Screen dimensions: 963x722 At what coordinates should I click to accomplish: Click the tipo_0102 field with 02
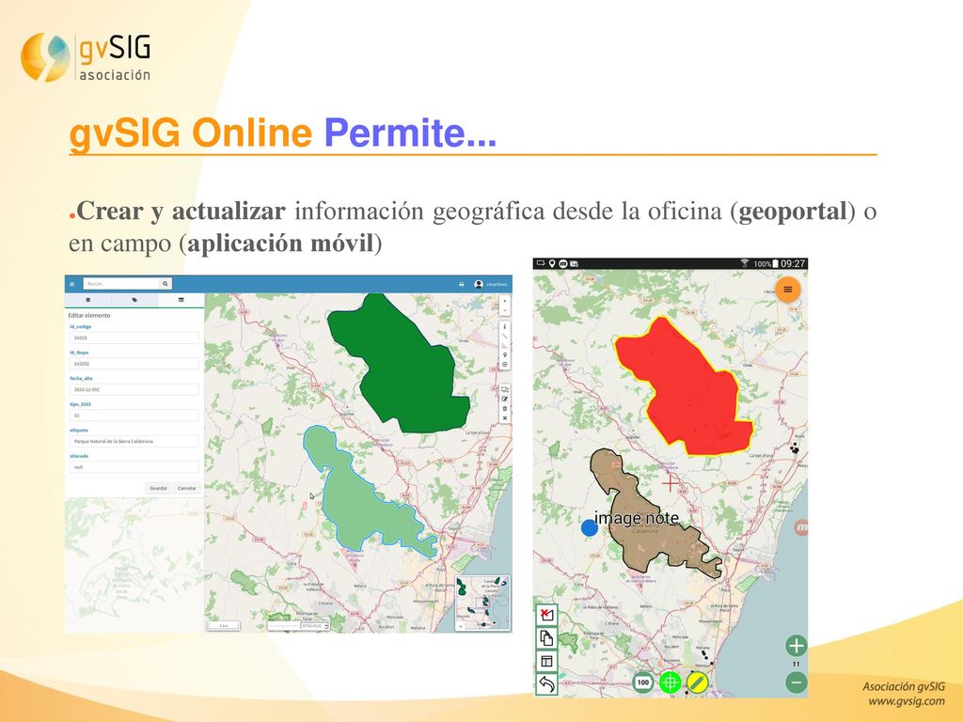(134, 415)
